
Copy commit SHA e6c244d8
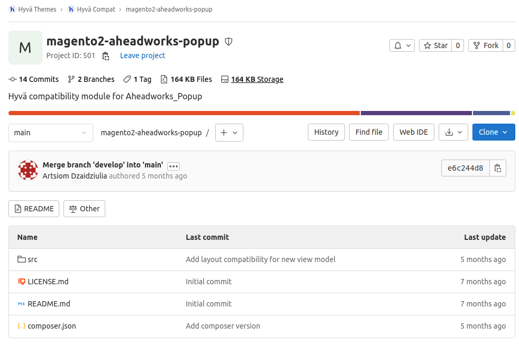click(x=497, y=168)
